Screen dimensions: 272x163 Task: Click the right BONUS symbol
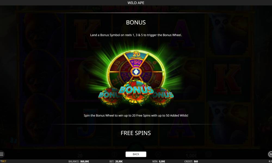coord(163,95)
